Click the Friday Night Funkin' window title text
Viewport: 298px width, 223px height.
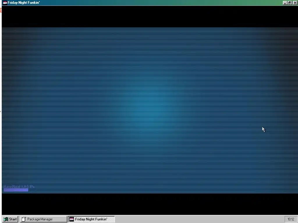24,3
